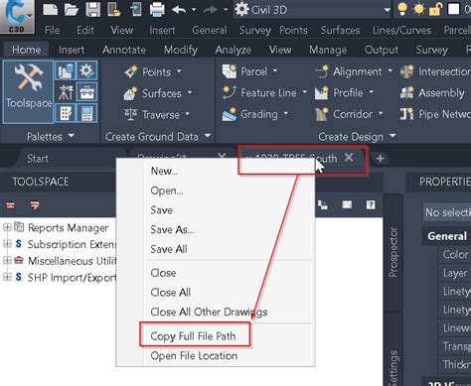Click the Corridor tool icon
The width and height of the screenshot is (471, 386).
pyautogui.click(x=322, y=114)
